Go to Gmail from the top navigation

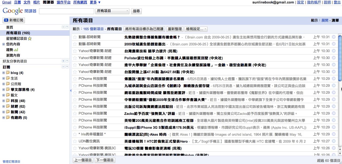[7, 2]
